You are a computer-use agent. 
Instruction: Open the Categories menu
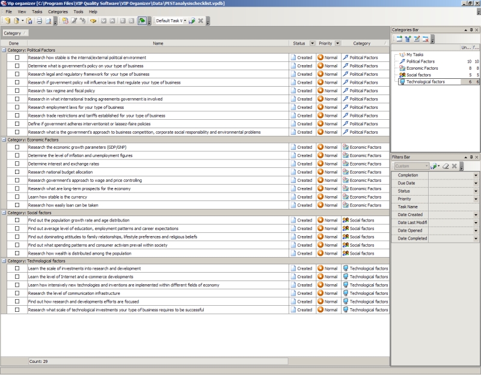click(x=58, y=11)
